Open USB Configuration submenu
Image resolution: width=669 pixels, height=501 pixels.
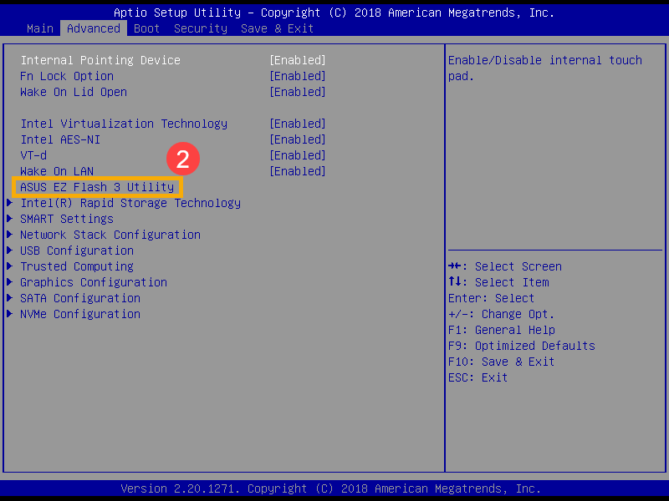coord(77,250)
